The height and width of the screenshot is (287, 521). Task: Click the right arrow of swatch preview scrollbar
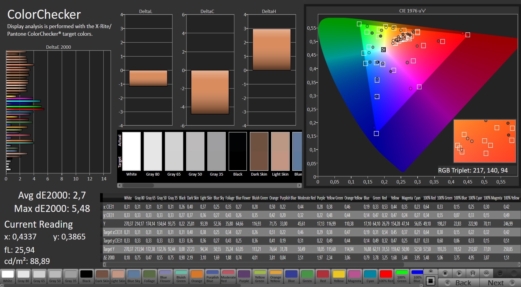click(x=299, y=185)
